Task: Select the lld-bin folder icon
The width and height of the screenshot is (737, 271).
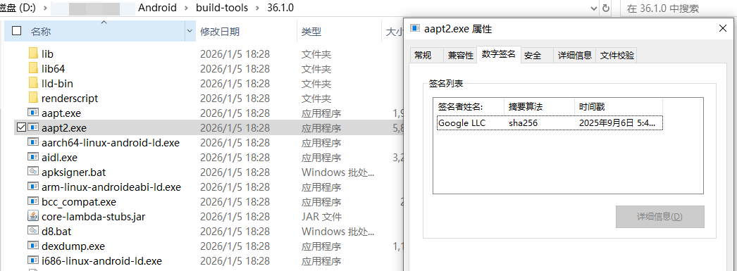Action: click(33, 83)
